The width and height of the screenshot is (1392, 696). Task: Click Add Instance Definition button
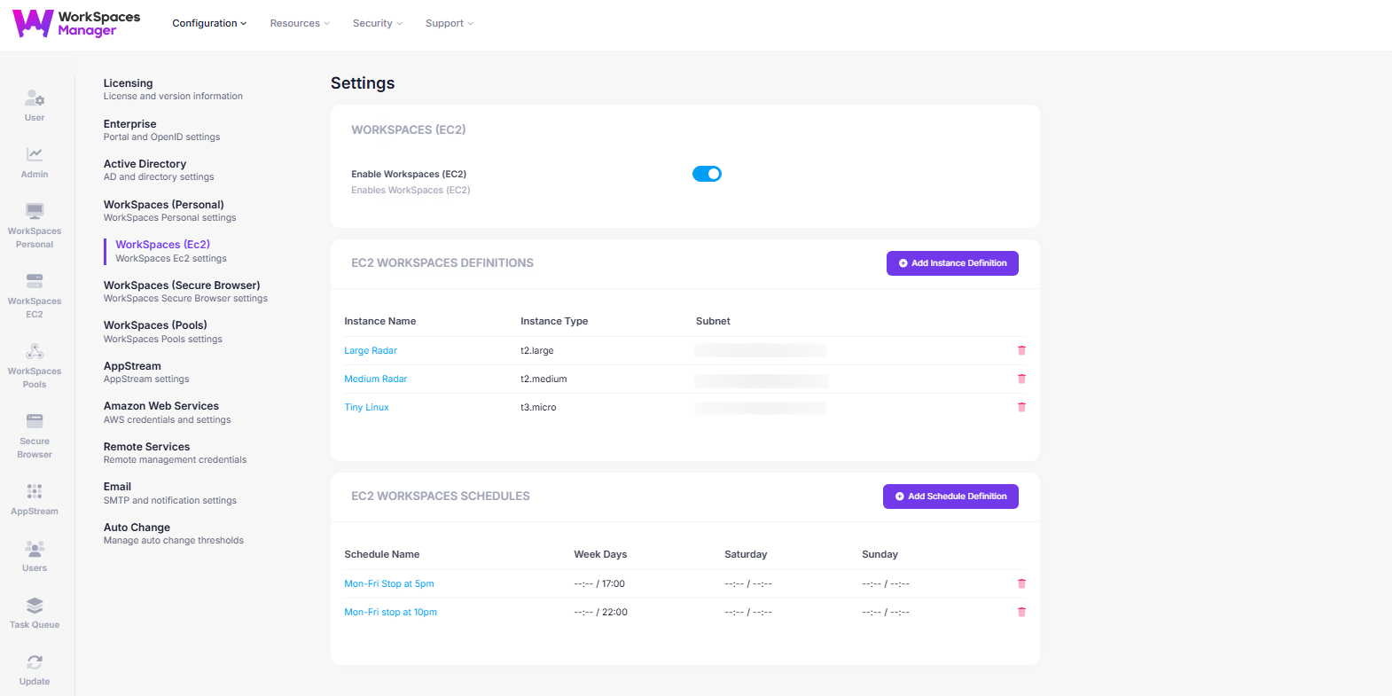952,263
